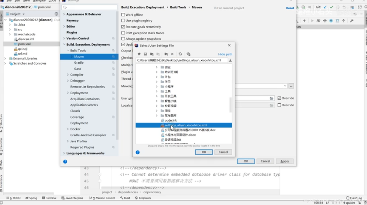Open recent paths history beside path field
Screen dimensions: 367x205
point(230,60)
